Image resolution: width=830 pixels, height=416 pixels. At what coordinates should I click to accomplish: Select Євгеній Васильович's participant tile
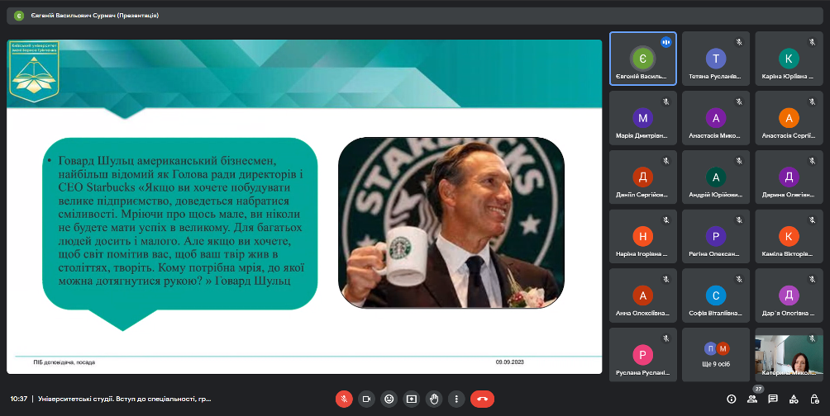tap(642, 59)
